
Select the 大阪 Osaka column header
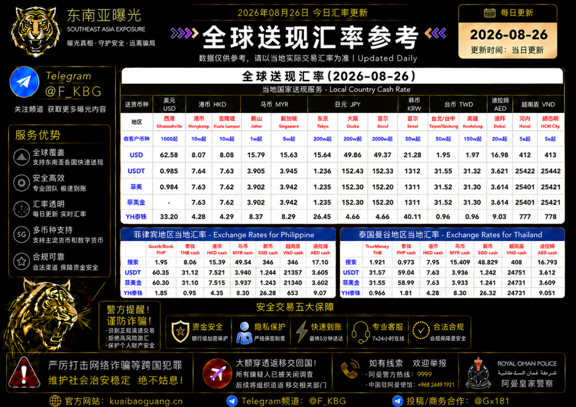353,122
